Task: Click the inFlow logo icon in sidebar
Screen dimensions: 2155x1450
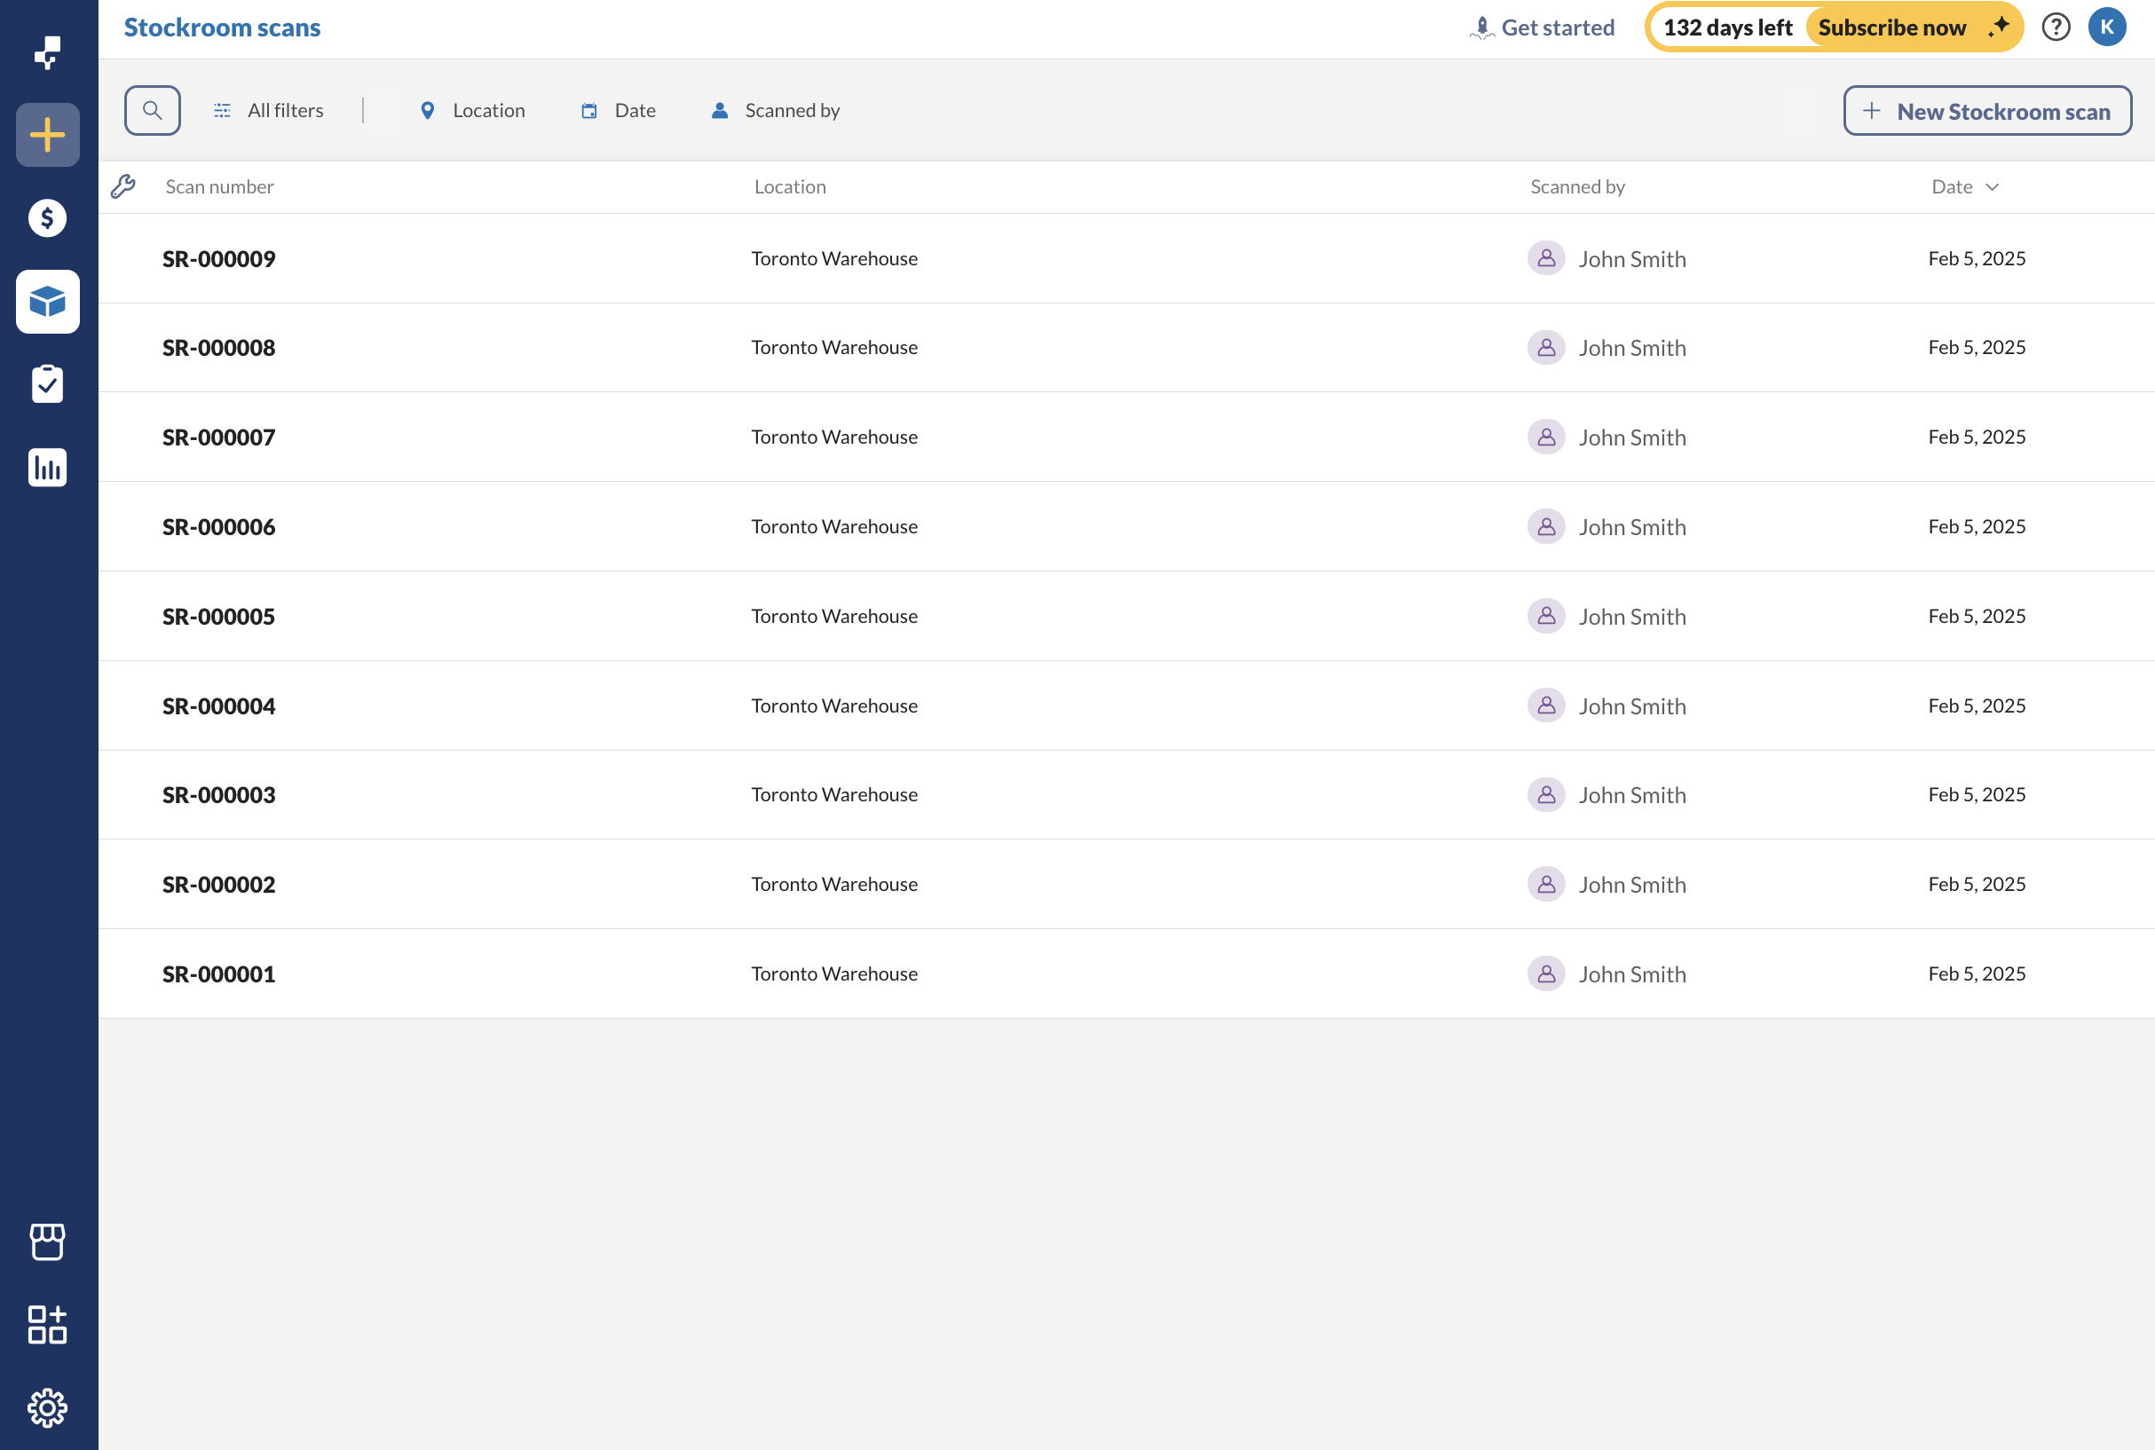Action: (47, 52)
